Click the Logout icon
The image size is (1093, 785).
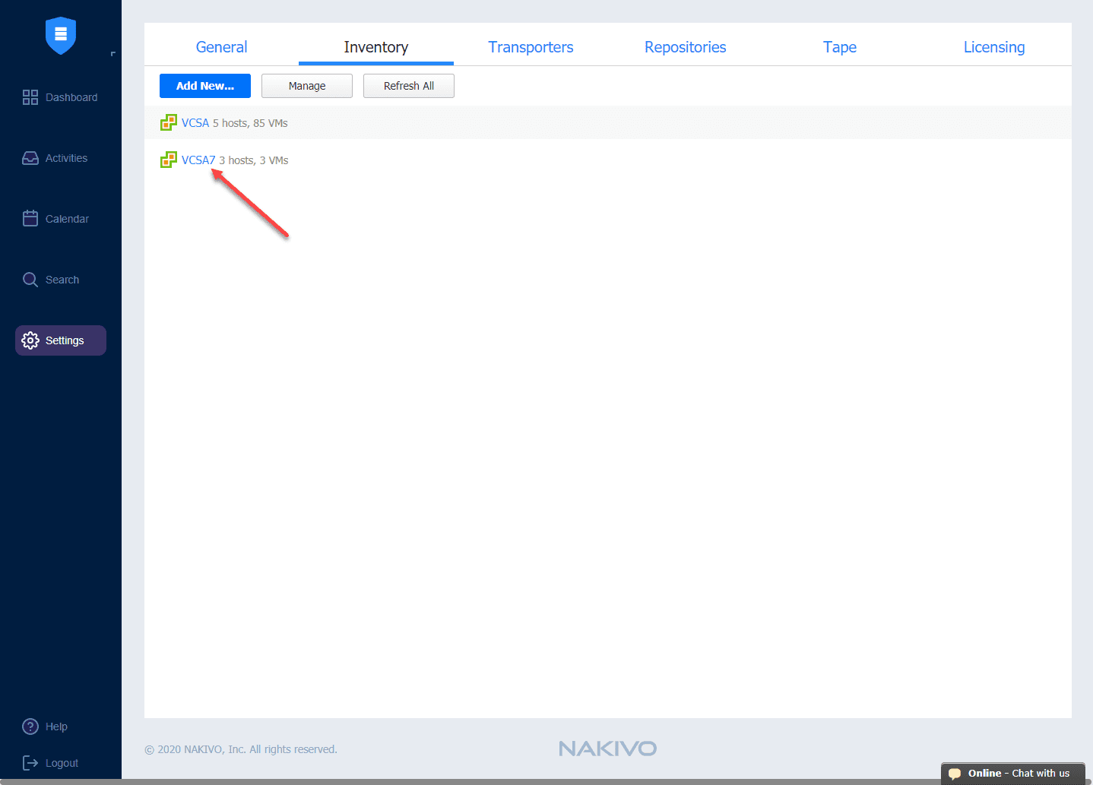pyautogui.click(x=30, y=762)
